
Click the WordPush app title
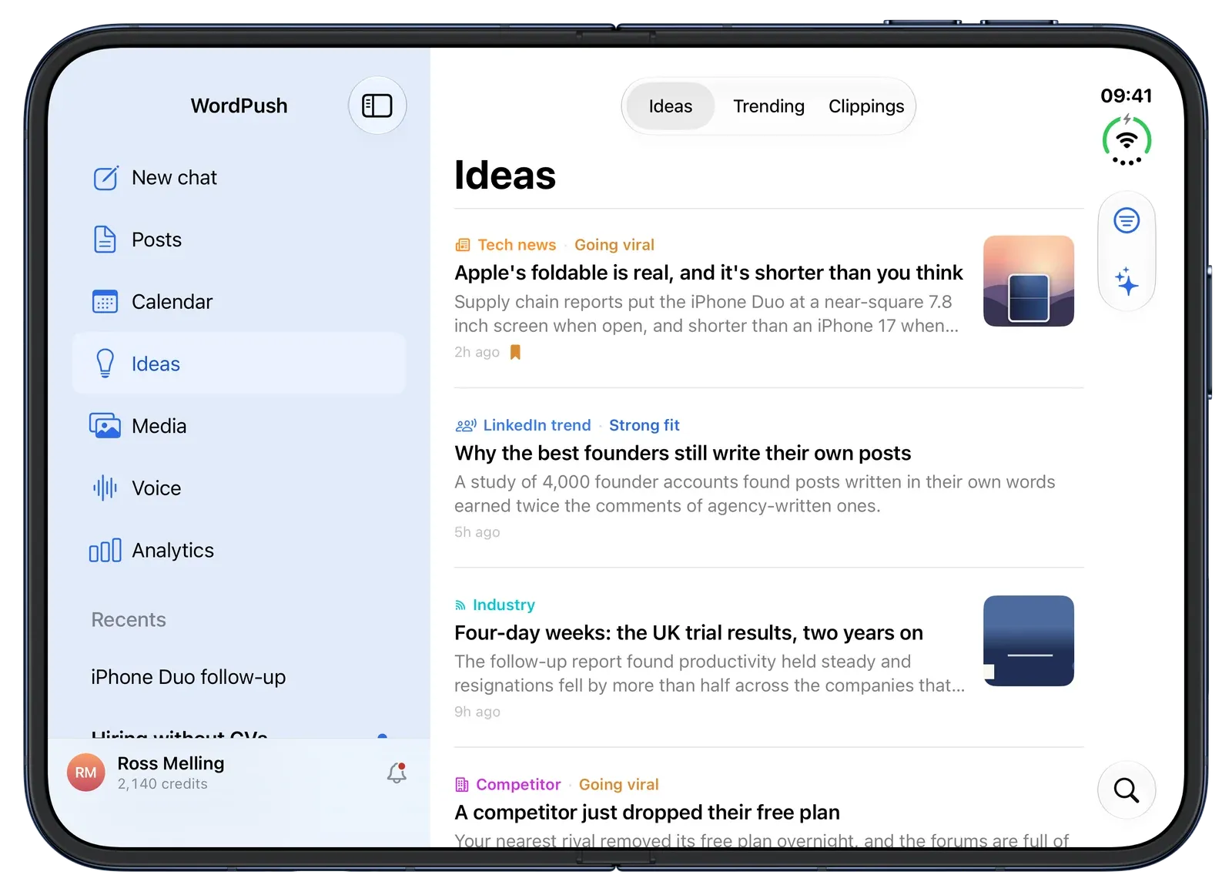[x=239, y=106]
